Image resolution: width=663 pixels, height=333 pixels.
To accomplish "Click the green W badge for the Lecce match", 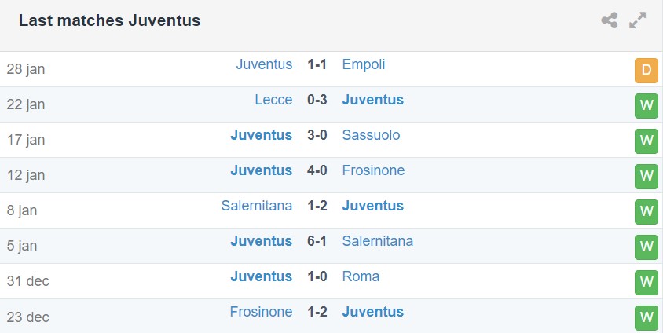I will 646,106.
